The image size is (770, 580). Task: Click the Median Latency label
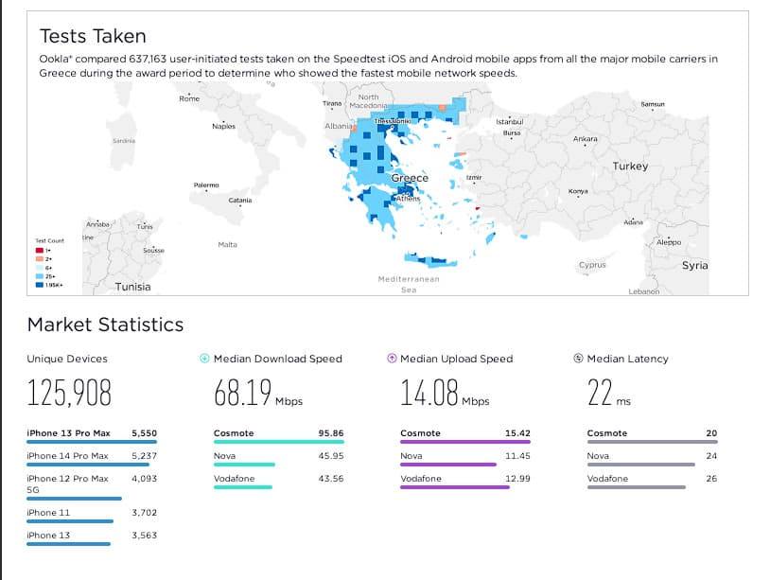627,359
